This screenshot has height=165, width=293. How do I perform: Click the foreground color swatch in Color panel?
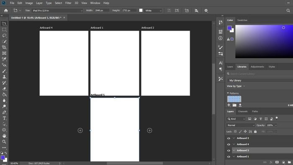coord(229,28)
